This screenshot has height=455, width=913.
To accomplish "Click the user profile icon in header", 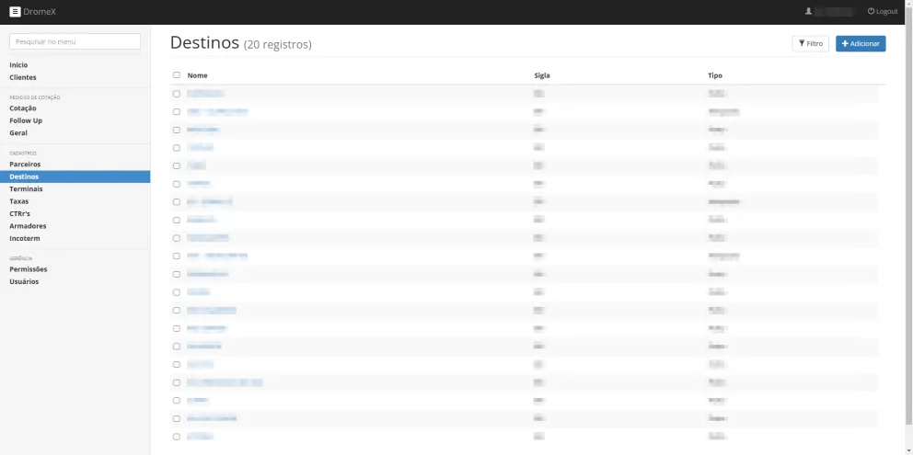I will point(808,11).
